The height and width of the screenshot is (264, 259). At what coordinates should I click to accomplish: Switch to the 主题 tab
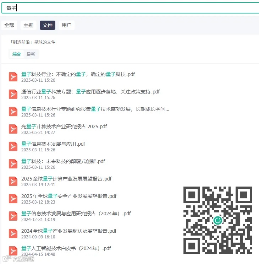click(x=28, y=25)
